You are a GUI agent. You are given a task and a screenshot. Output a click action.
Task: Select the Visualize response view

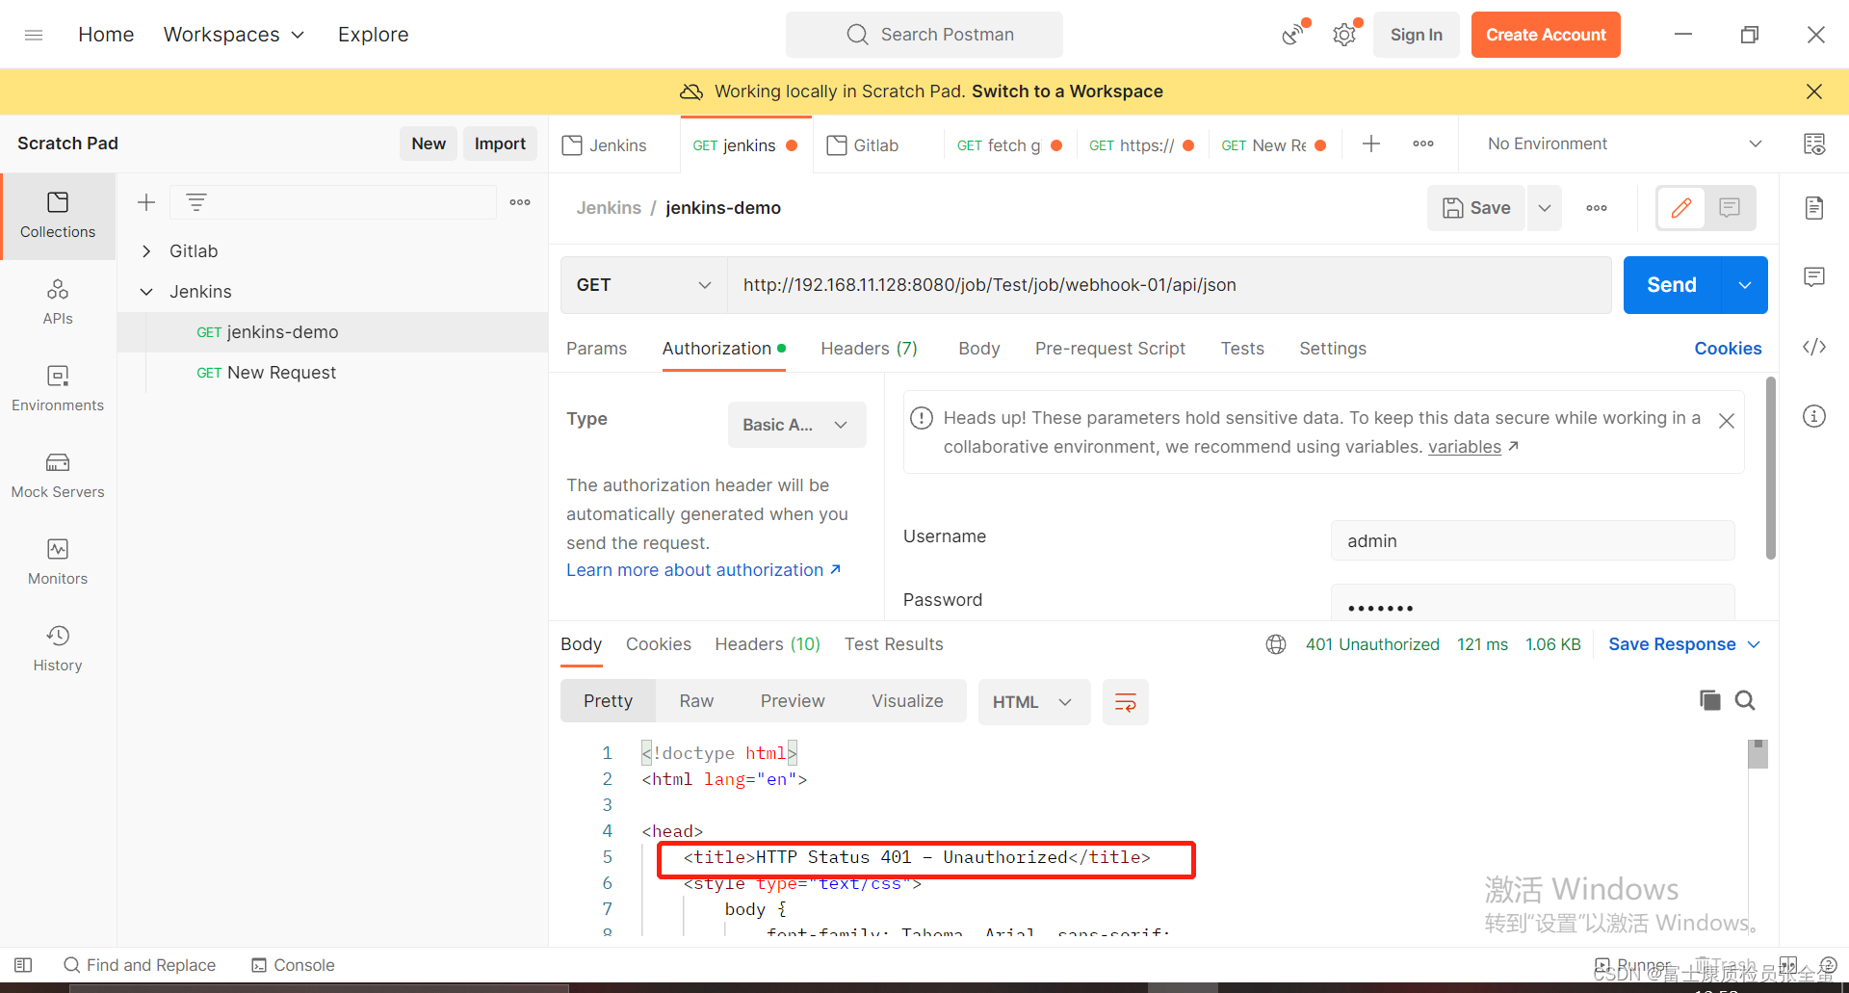point(907,701)
